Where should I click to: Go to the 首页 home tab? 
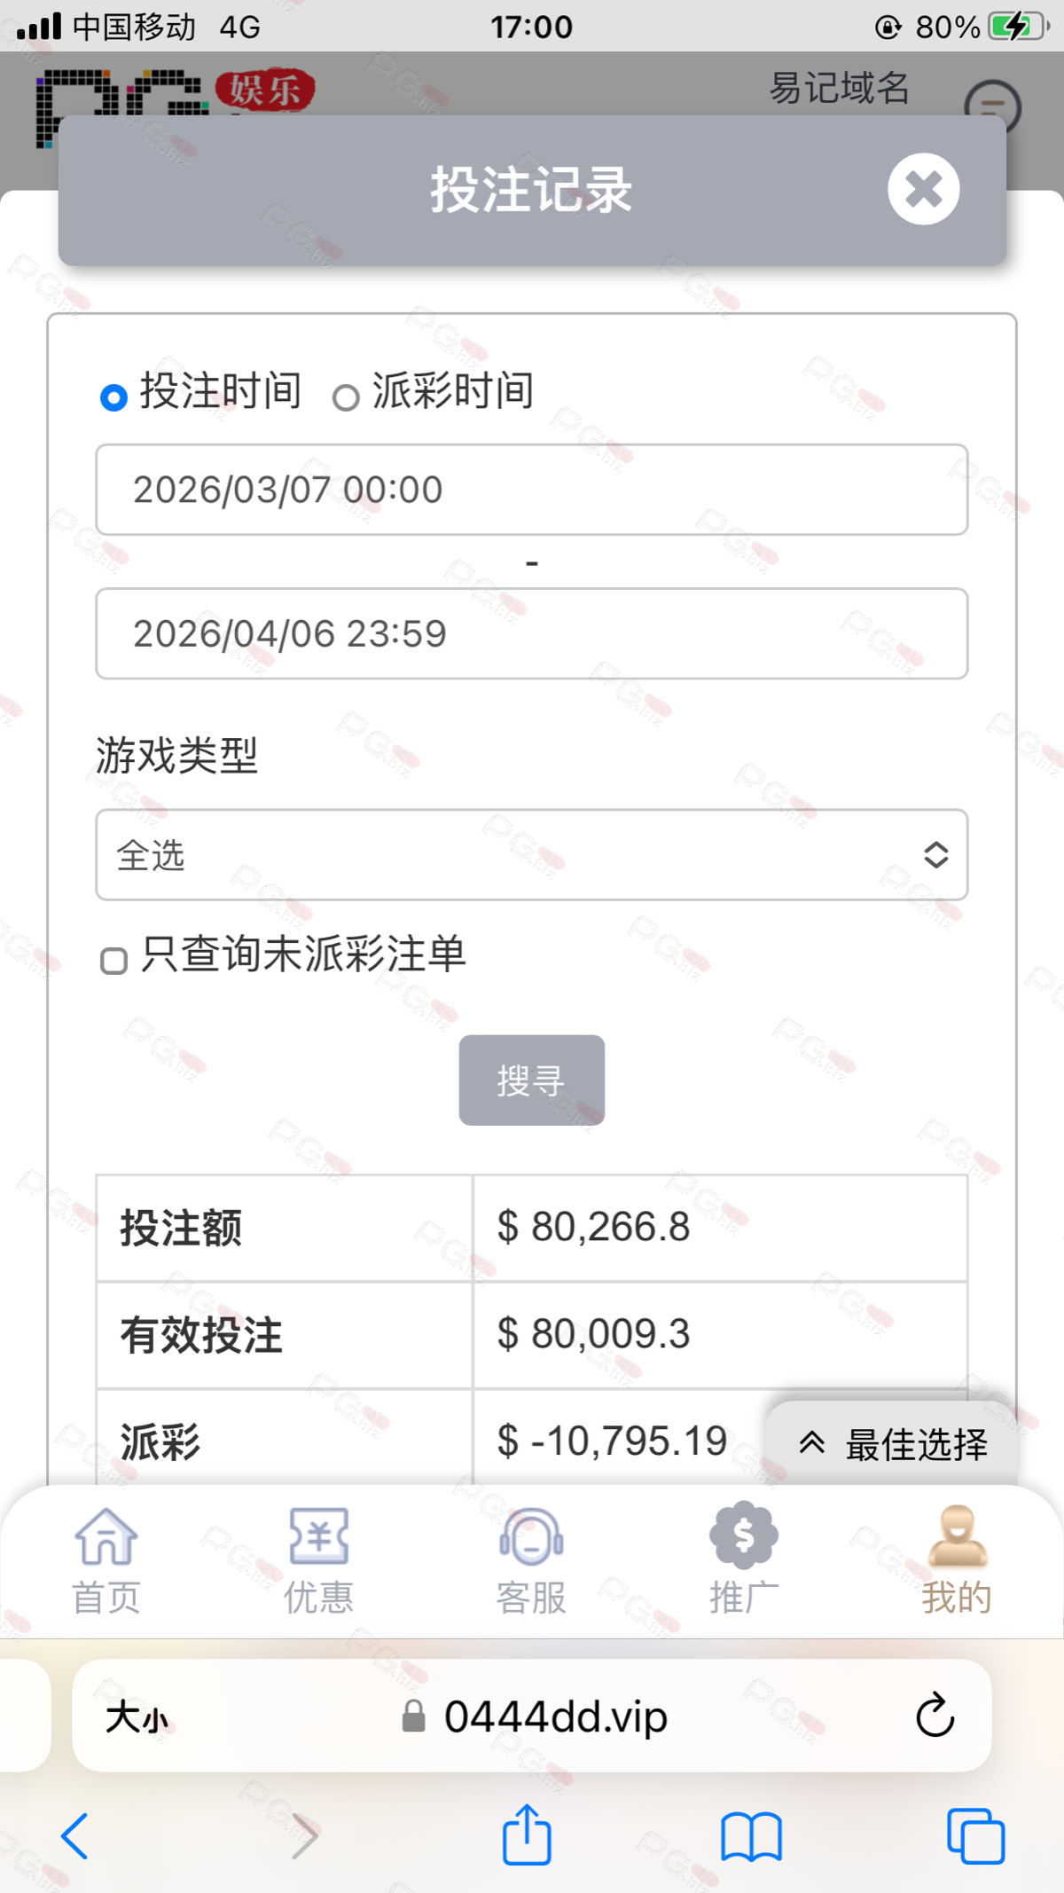(106, 1559)
